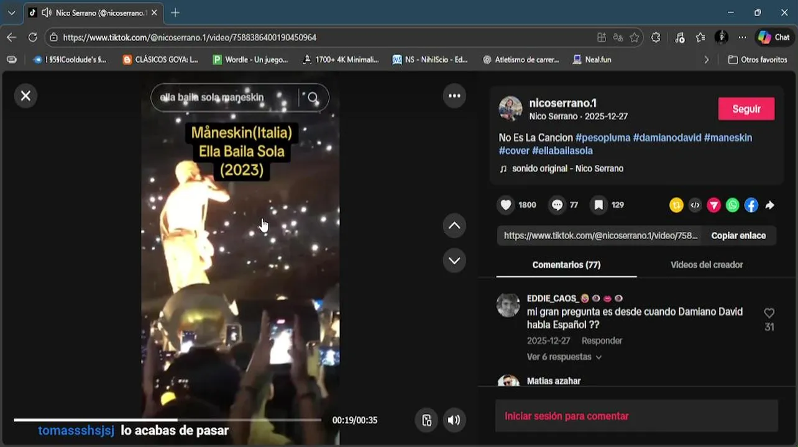The width and height of the screenshot is (798, 447).
Task: Open hashtag #pesopluma
Action: [x=603, y=138]
